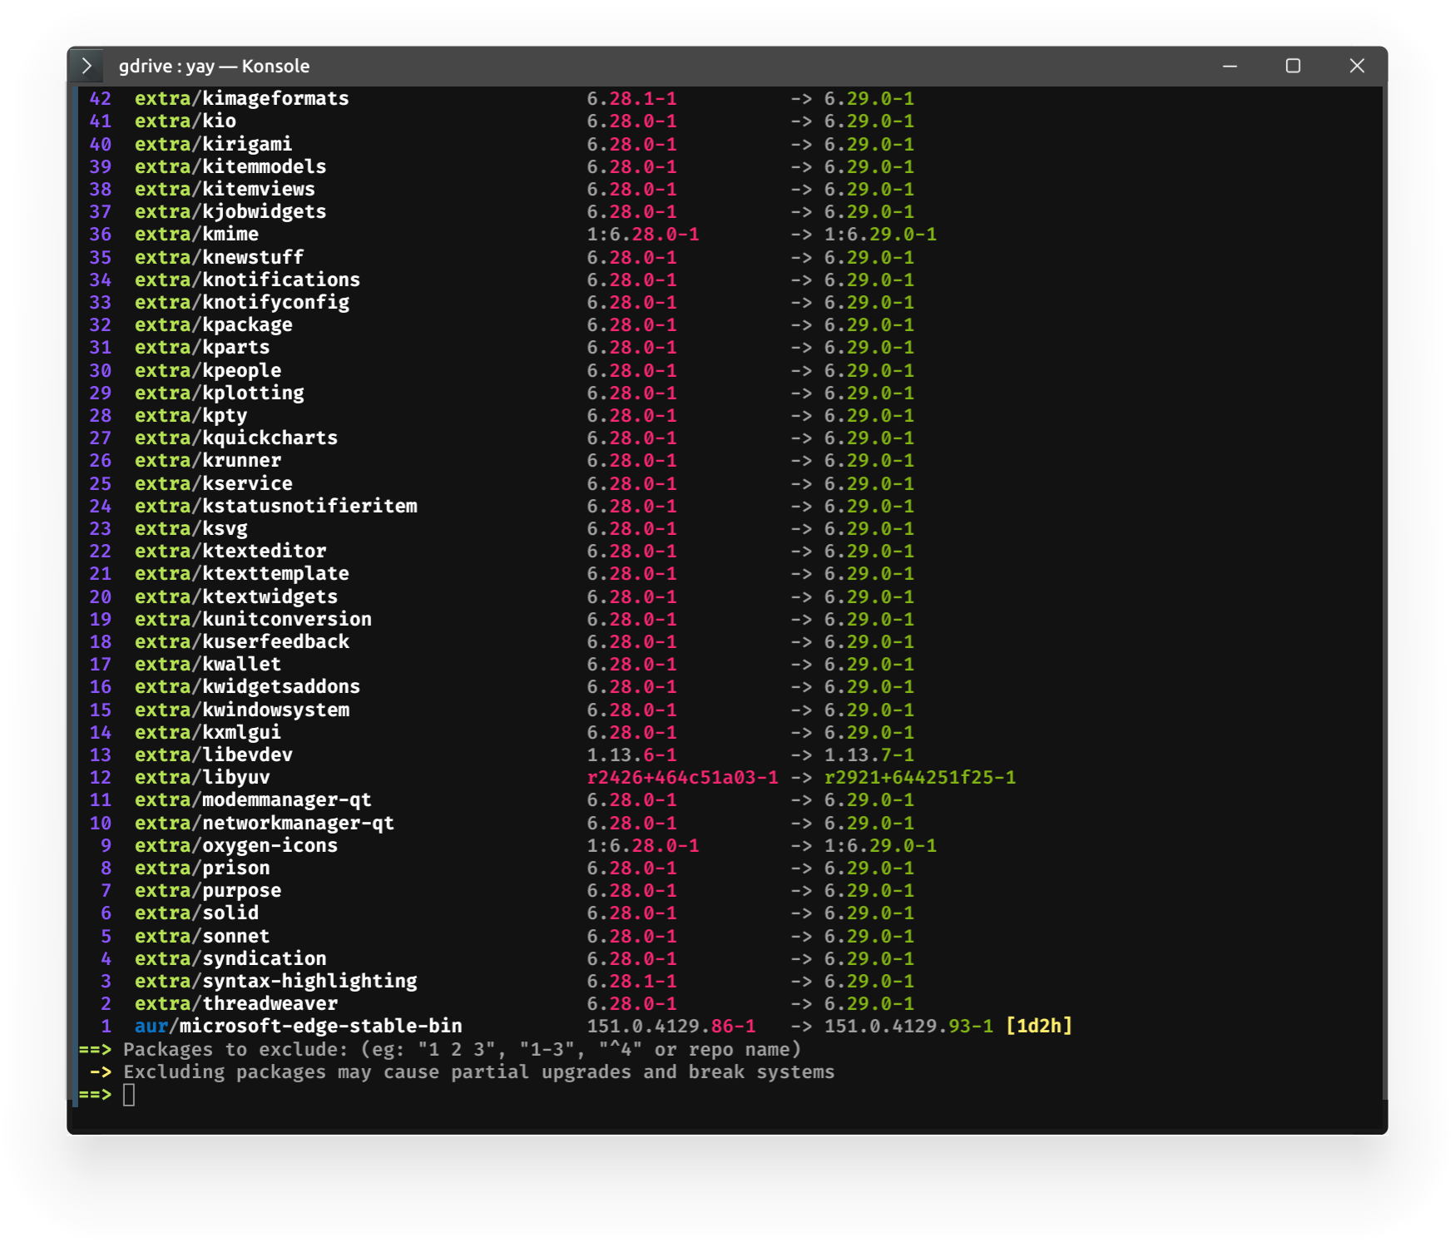
Task: Select the text 'extra/solid'
Action: (x=197, y=913)
